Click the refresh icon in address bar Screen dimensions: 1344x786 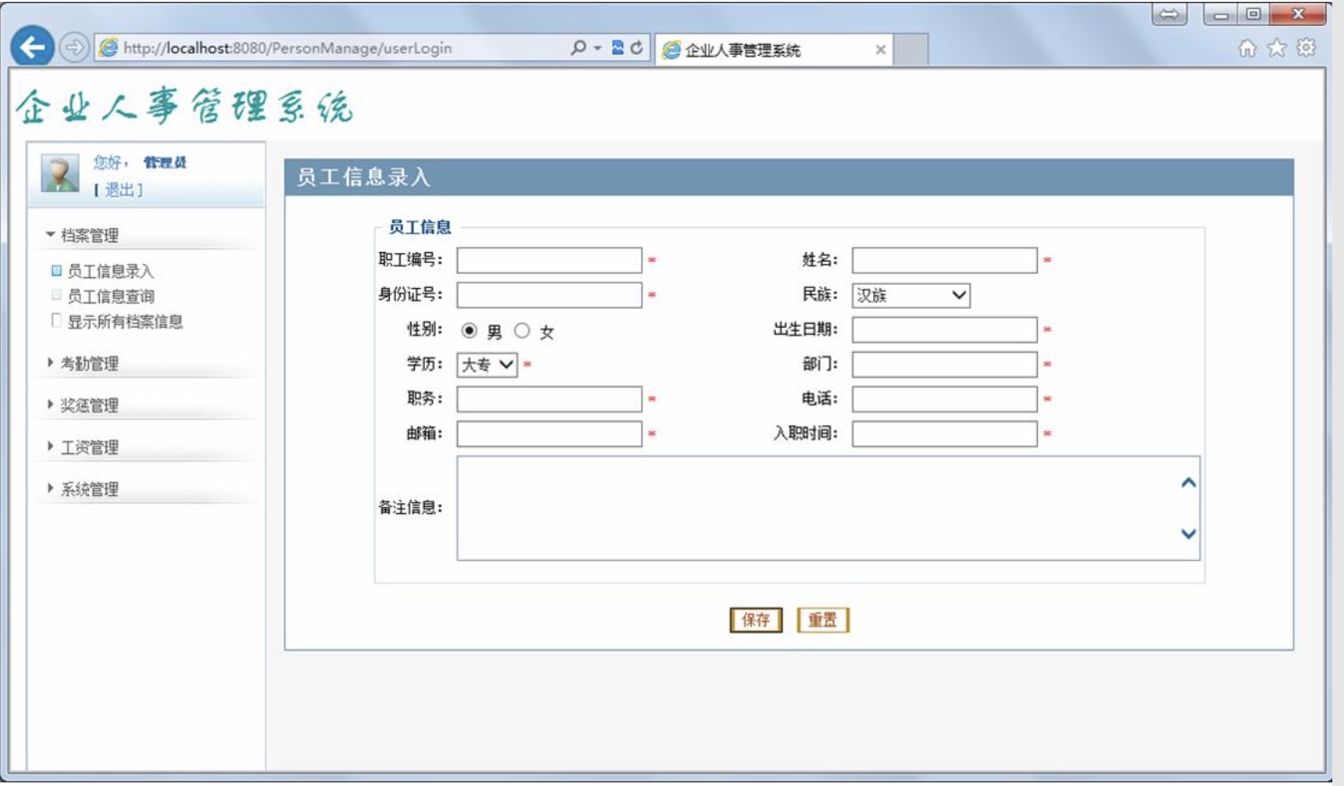(x=636, y=48)
